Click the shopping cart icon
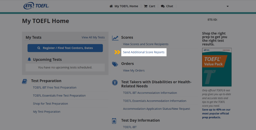Image resolution: width=256 pixels, height=130 pixels. click(146, 6)
